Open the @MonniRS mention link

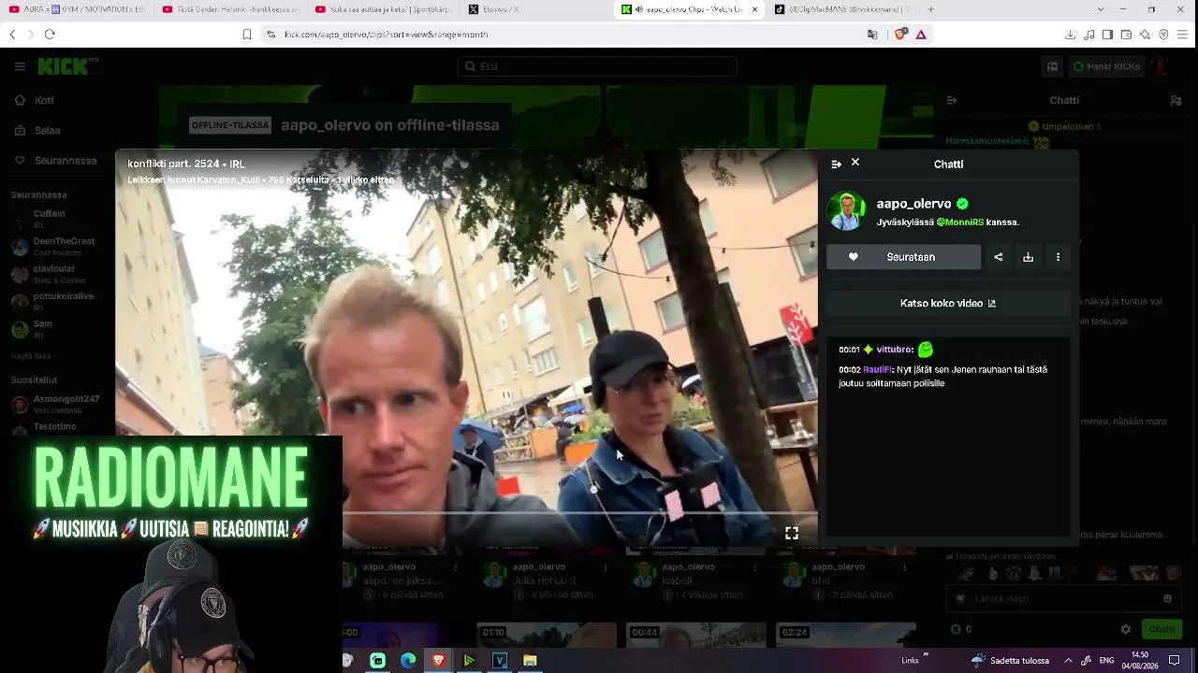[959, 222]
